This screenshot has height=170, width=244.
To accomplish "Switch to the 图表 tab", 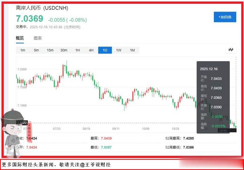I will pos(38,38).
